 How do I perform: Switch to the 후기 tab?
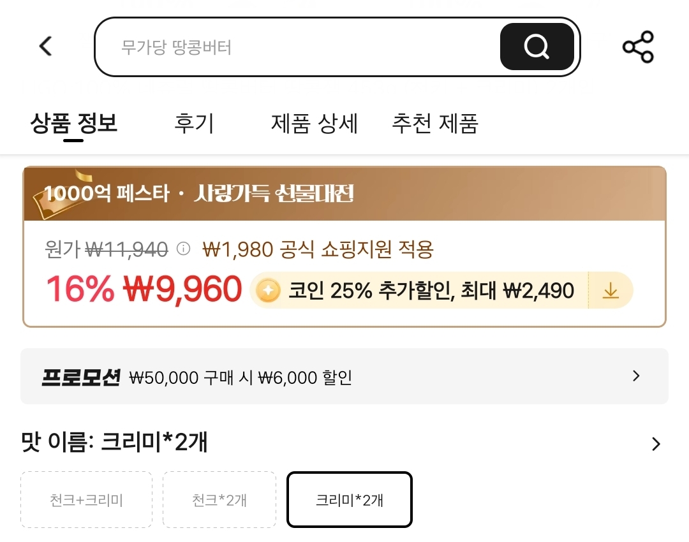tap(194, 123)
